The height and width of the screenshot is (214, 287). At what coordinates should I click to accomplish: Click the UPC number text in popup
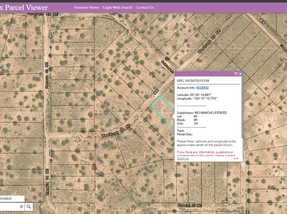[197, 81]
